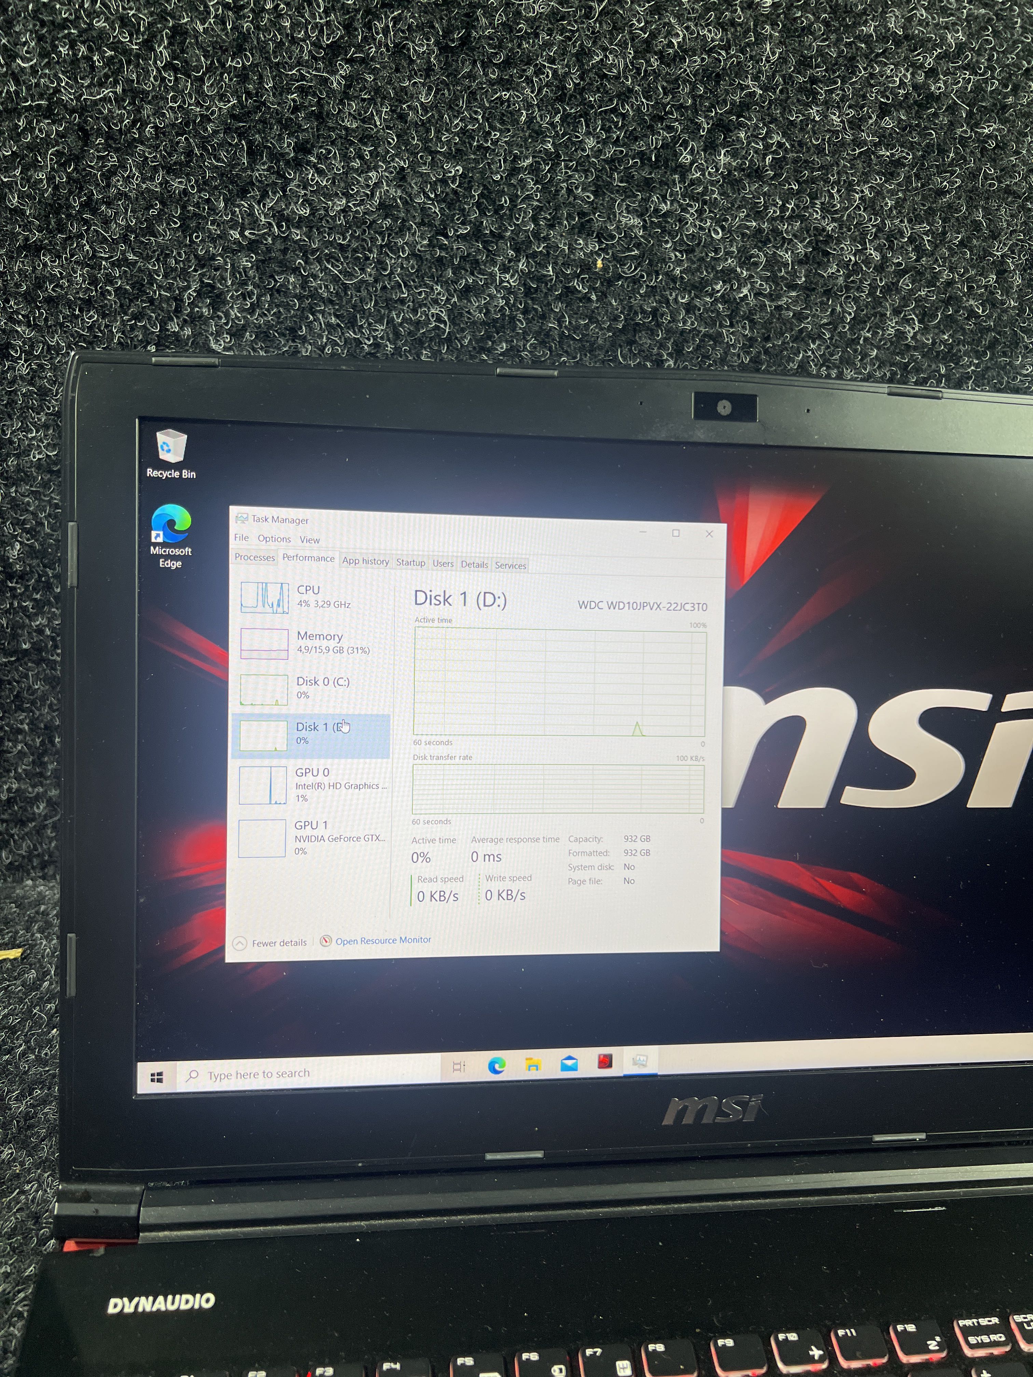Open File Explorer from the taskbar
Image resolution: width=1033 pixels, height=1377 pixels.
tap(532, 1065)
